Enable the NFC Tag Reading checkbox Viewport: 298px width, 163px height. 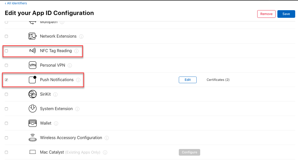pos(6,51)
